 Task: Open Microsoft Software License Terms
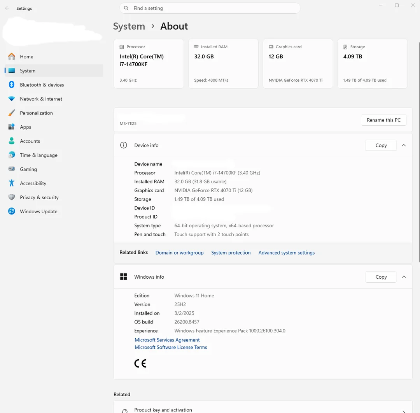click(171, 347)
